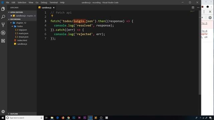Follow the js:3 source link in console

click(x=204, y=23)
